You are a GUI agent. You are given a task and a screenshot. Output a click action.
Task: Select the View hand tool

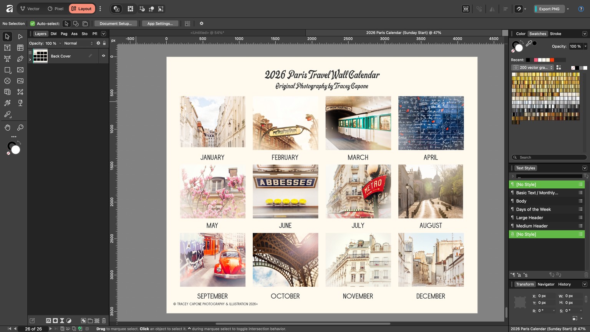click(7, 128)
